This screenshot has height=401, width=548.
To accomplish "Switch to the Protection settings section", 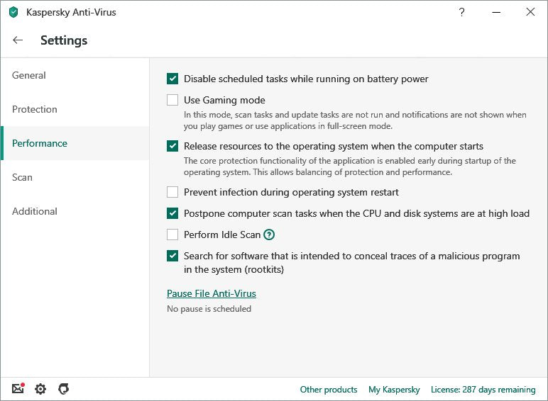I will pyautogui.click(x=35, y=109).
